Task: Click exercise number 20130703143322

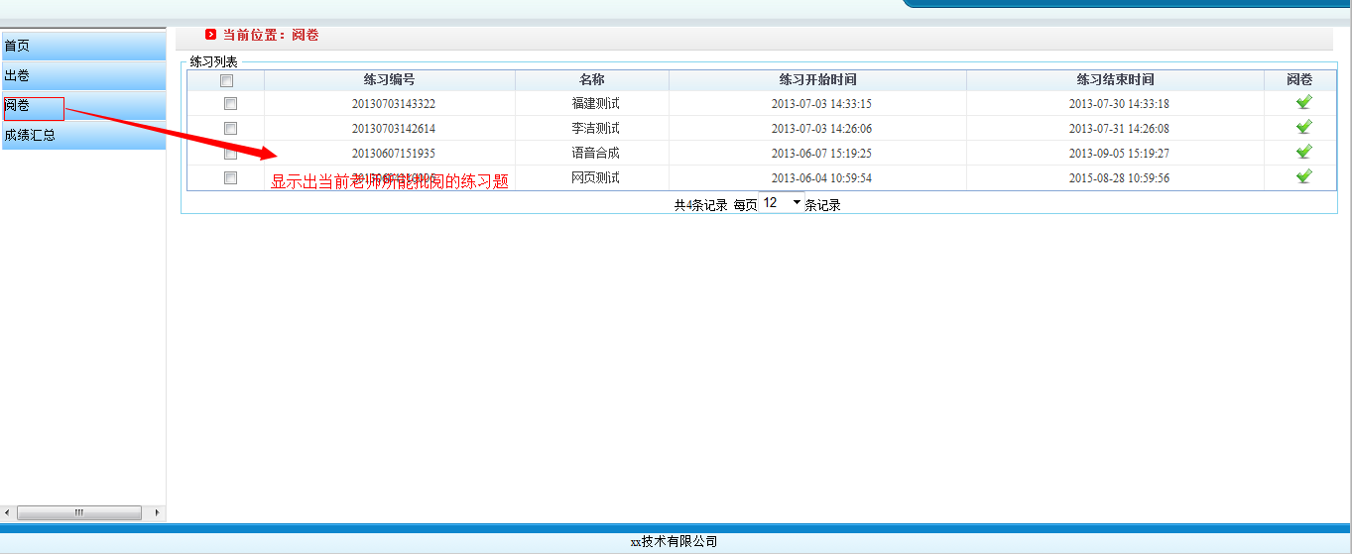Action: (x=394, y=103)
